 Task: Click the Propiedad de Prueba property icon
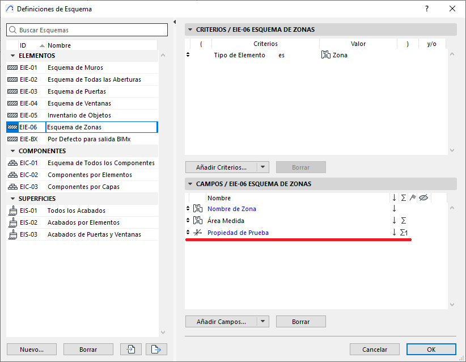(x=198, y=233)
